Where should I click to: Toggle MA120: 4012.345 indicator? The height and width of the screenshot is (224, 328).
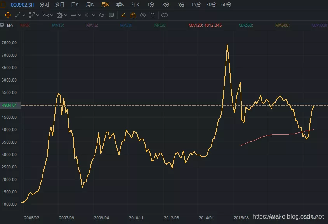click(x=205, y=25)
